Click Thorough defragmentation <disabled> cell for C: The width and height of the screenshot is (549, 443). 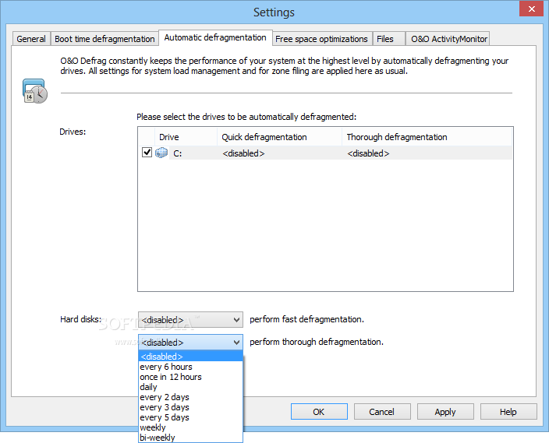(x=368, y=153)
